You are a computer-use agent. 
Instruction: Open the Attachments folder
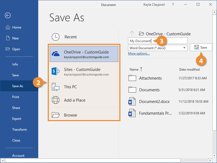150,78
